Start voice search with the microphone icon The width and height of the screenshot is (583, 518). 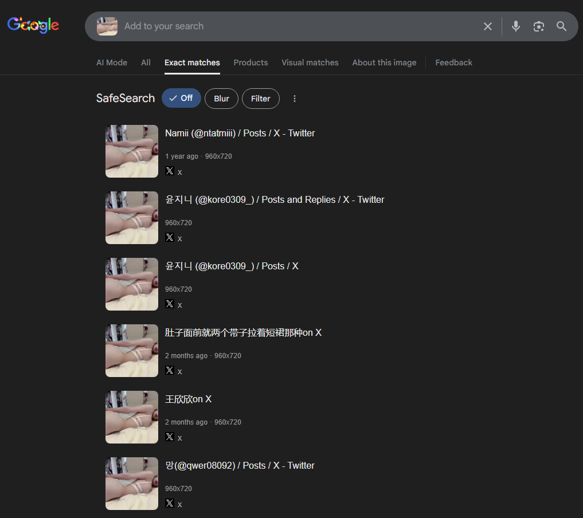pos(515,26)
